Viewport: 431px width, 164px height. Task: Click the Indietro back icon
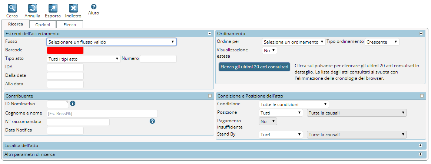click(x=73, y=8)
